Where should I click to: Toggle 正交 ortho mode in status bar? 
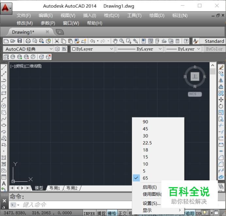point(122,213)
